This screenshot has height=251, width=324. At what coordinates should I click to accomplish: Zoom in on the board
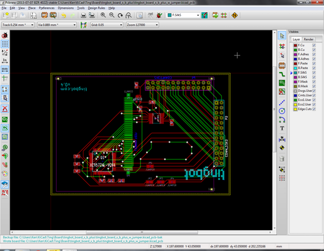click(x=103, y=15)
